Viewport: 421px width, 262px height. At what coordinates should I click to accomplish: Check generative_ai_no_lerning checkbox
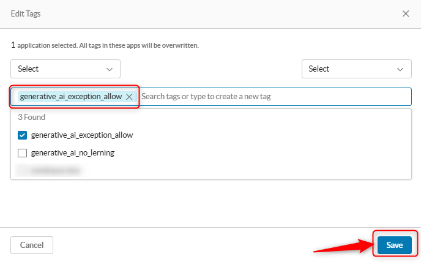click(x=22, y=153)
